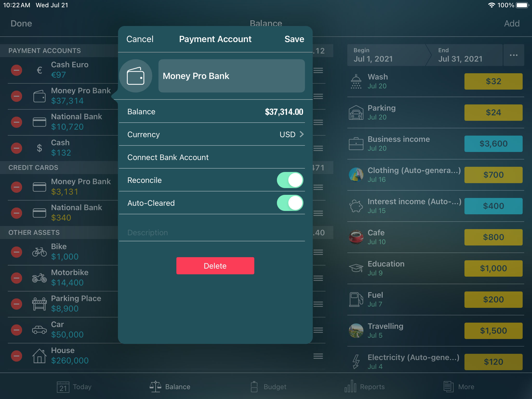
Task: Click the Save button to confirm changes
Action: (295, 39)
